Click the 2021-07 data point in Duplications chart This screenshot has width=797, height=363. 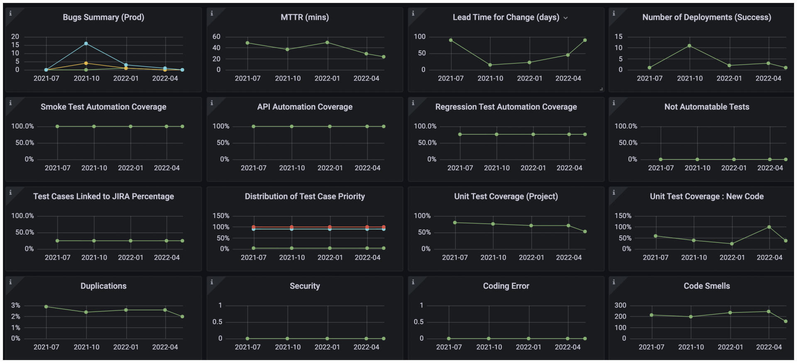[x=46, y=307]
